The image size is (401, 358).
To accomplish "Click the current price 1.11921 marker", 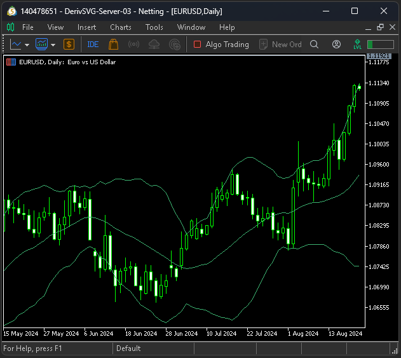I will click(379, 56).
